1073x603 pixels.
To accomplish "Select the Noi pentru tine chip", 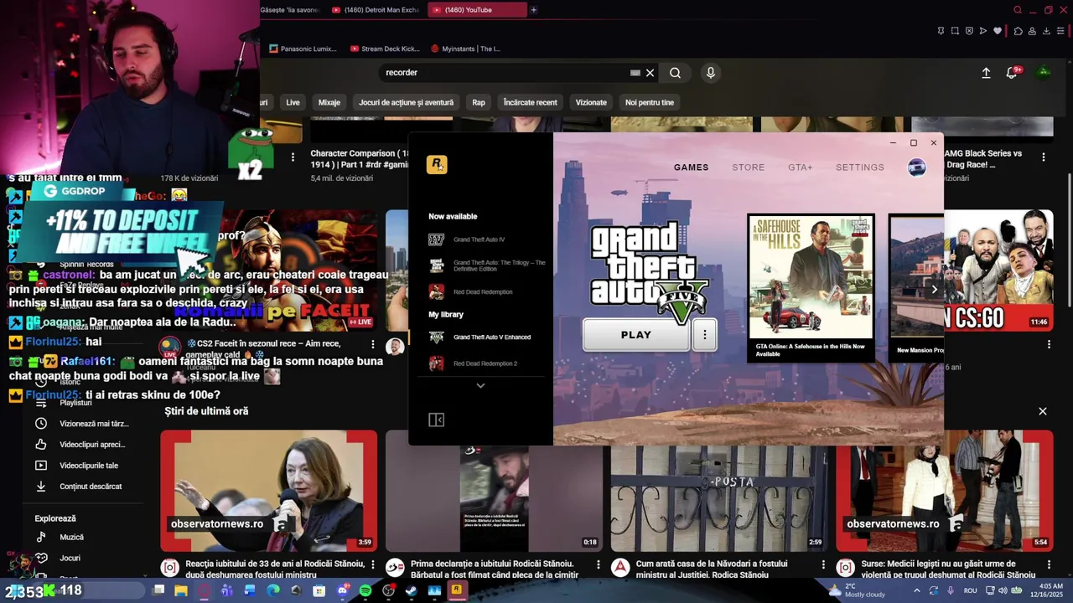I will pyautogui.click(x=650, y=102).
